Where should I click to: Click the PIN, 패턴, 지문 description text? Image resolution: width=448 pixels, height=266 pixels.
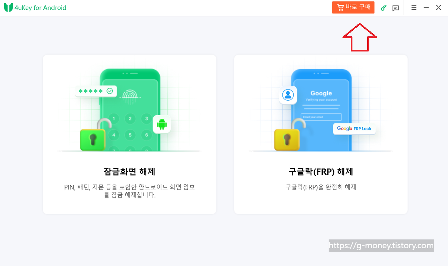pyautogui.click(x=129, y=191)
